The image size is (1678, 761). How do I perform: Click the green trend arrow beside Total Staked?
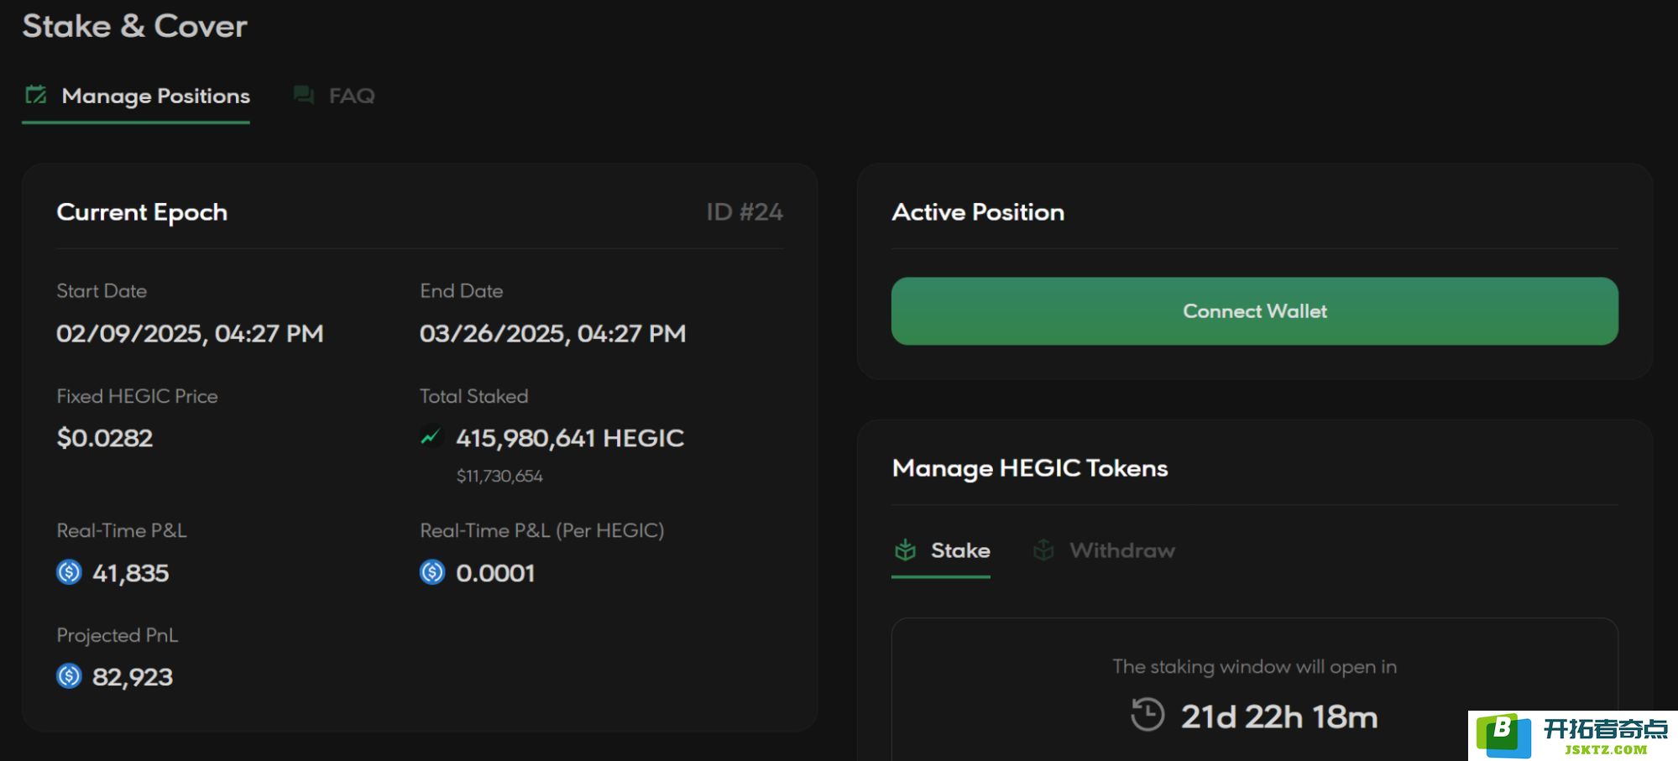(431, 437)
